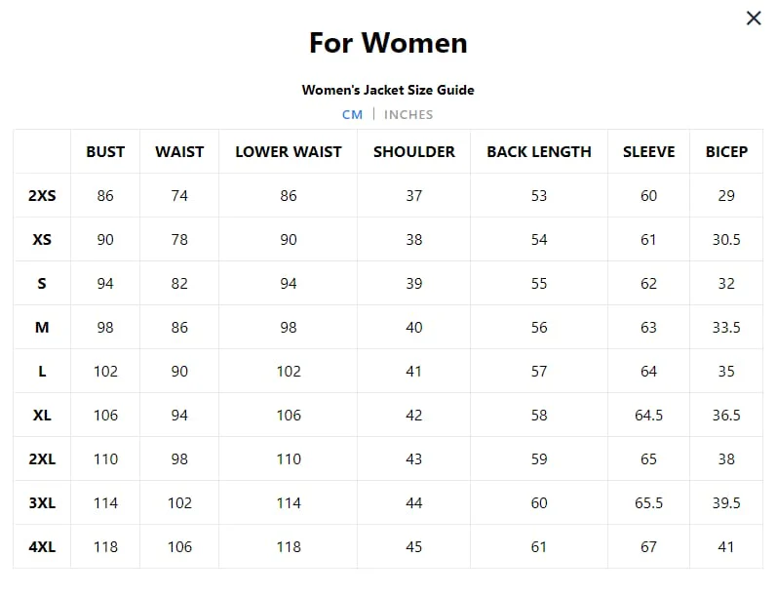Click the BICEP column header
This screenshot has width=777, height=597.
(726, 151)
